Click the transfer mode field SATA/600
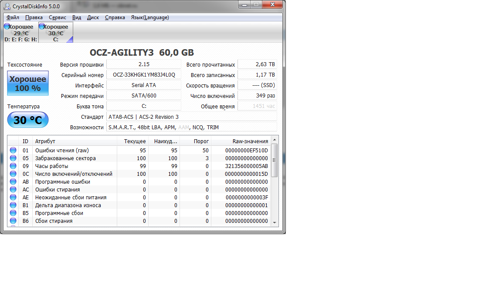 coord(144,96)
